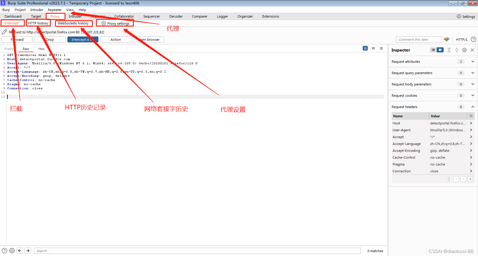
Task: Click the help question mark beside HTTP/1
Action: 474,39
